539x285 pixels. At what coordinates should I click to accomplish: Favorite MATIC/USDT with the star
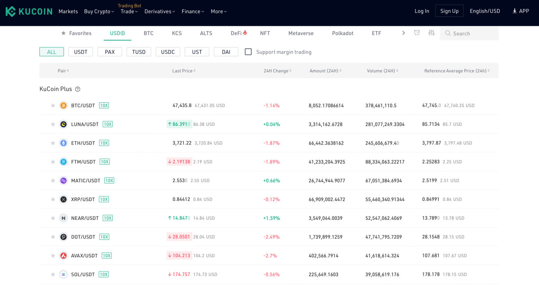(53, 181)
